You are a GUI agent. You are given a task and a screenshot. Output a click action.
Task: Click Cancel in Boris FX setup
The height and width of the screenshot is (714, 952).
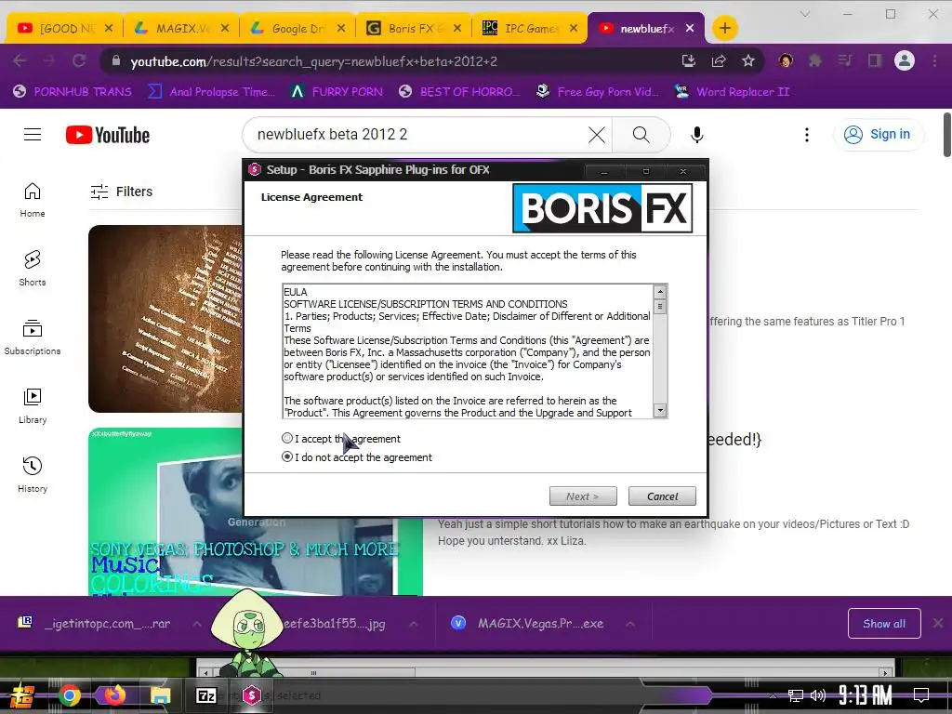click(x=662, y=496)
